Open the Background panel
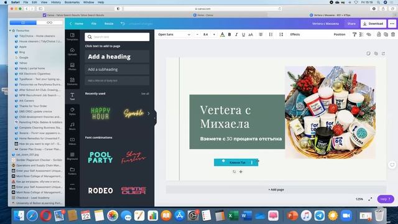398x224 pixels. click(x=72, y=156)
